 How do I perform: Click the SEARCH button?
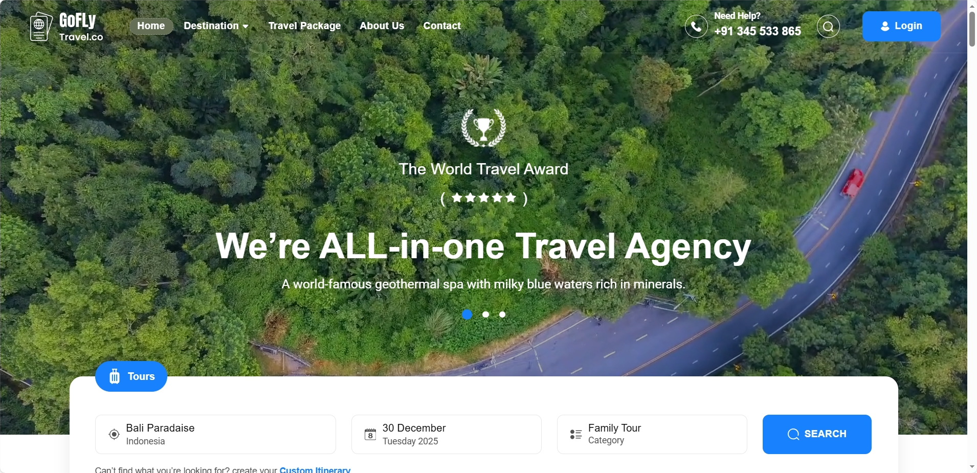[817, 434]
